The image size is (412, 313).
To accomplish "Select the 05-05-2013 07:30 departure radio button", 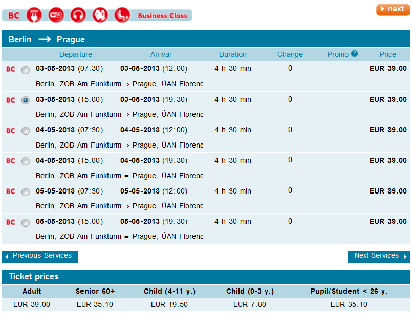I will (x=26, y=192).
